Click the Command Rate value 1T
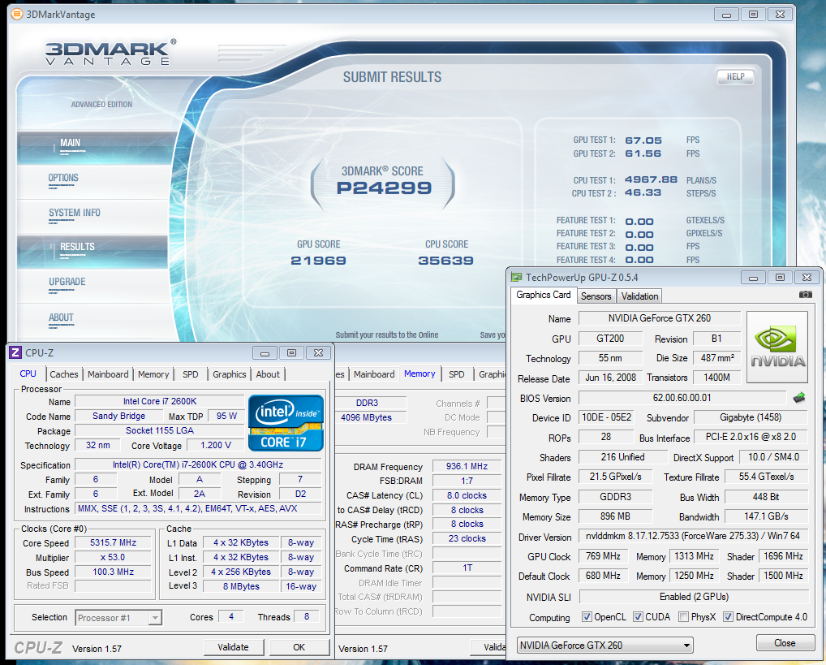Image resolution: width=826 pixels, height=665 pixels. coord(467,568)
